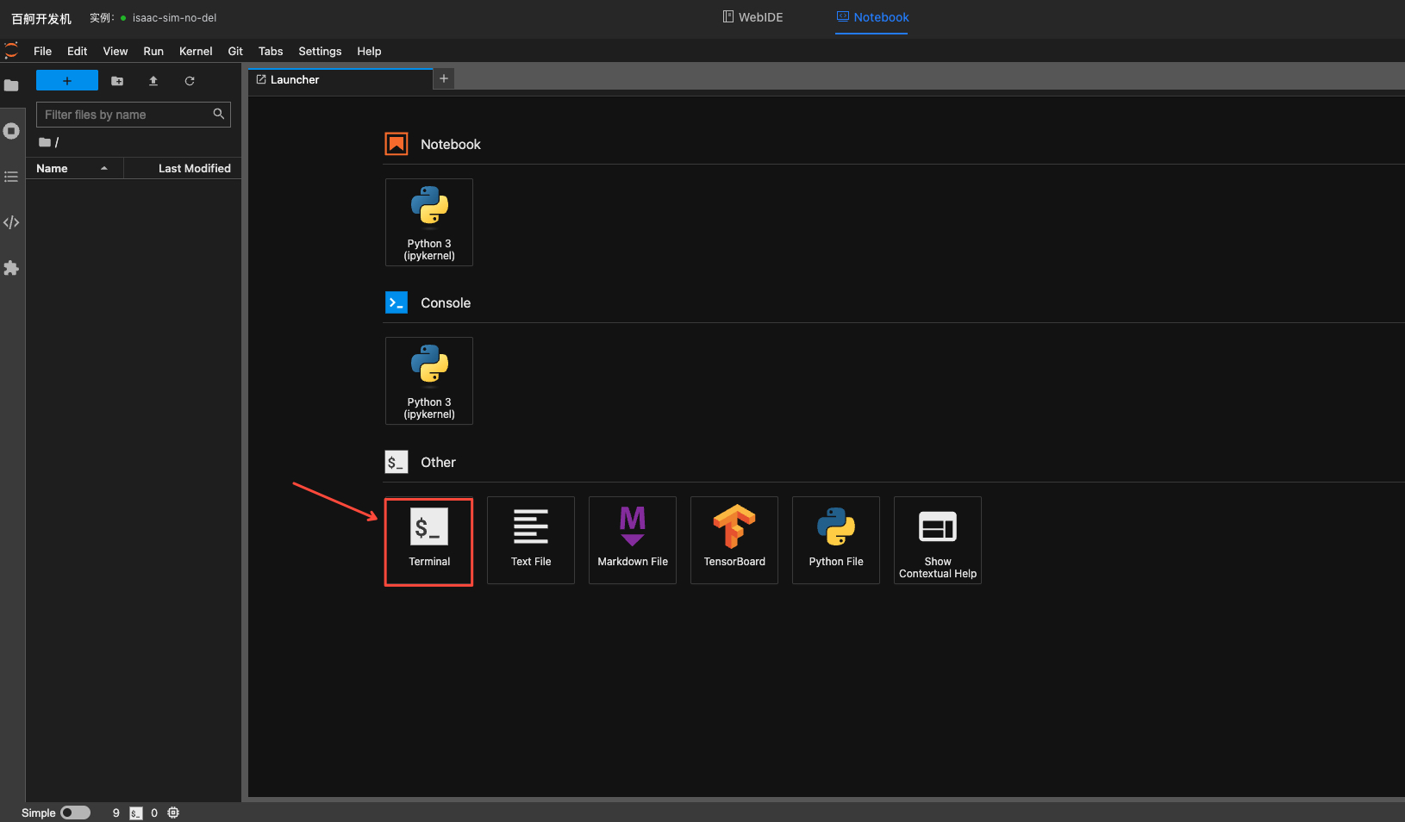Open the Kernel menu

pyautogui.click(x=195, y=52)
